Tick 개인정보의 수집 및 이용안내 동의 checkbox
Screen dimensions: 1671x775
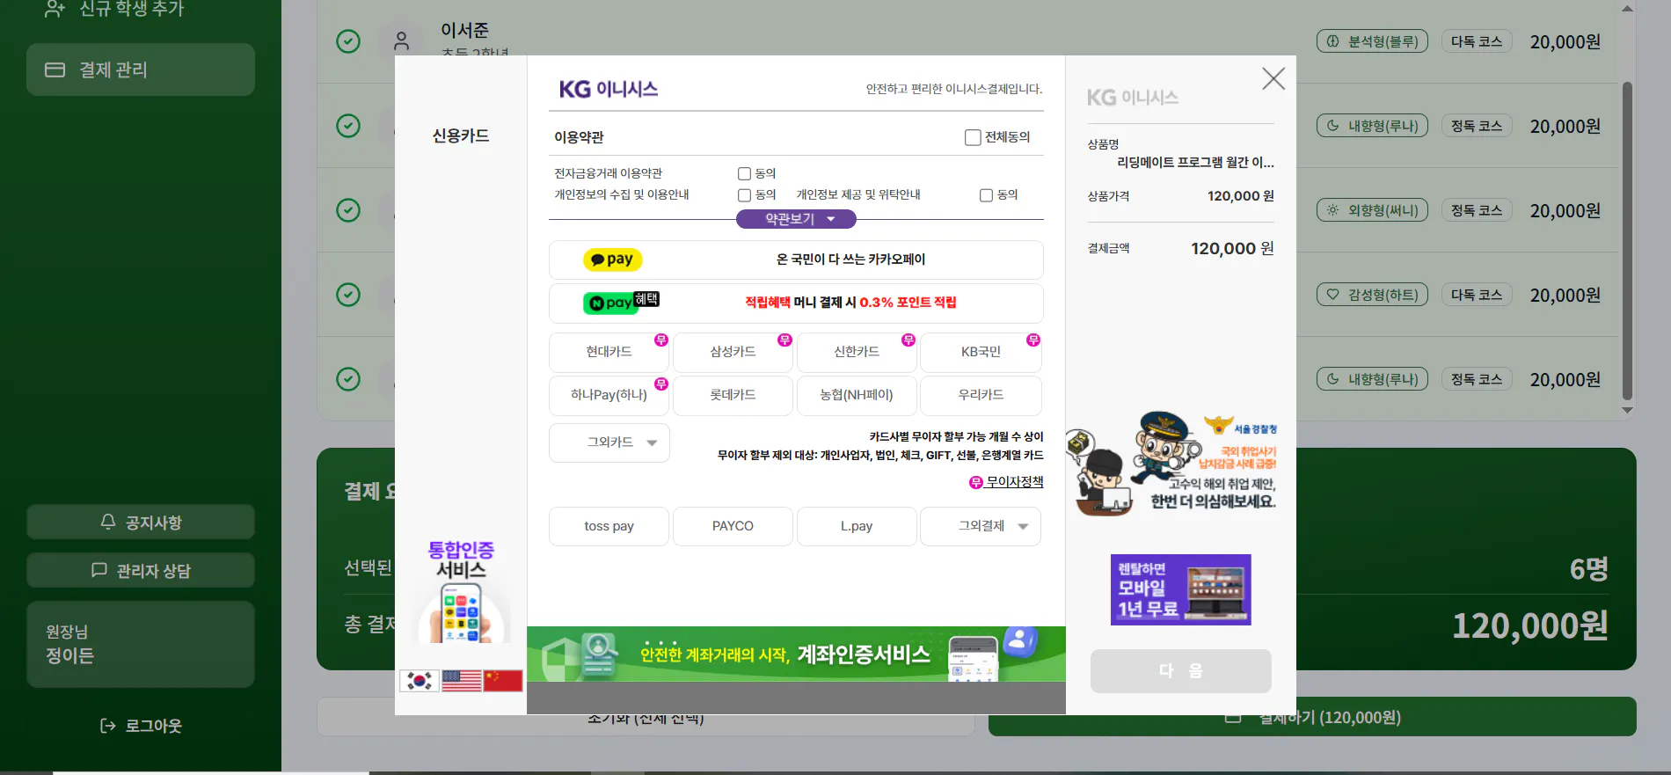coord(744,195)
